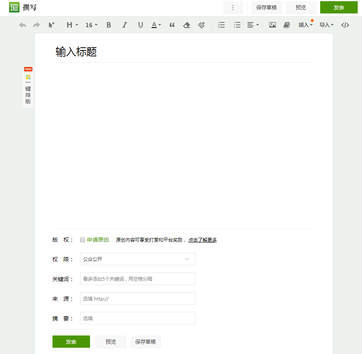This screenshot has width=362, height=354.
Task: Insert an ordered list
Action: pyautogui.click(x=221, y=25)
